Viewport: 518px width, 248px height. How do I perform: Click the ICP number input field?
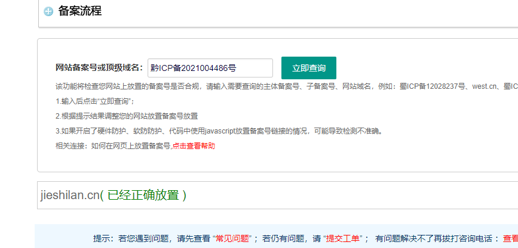pos(210,68)
